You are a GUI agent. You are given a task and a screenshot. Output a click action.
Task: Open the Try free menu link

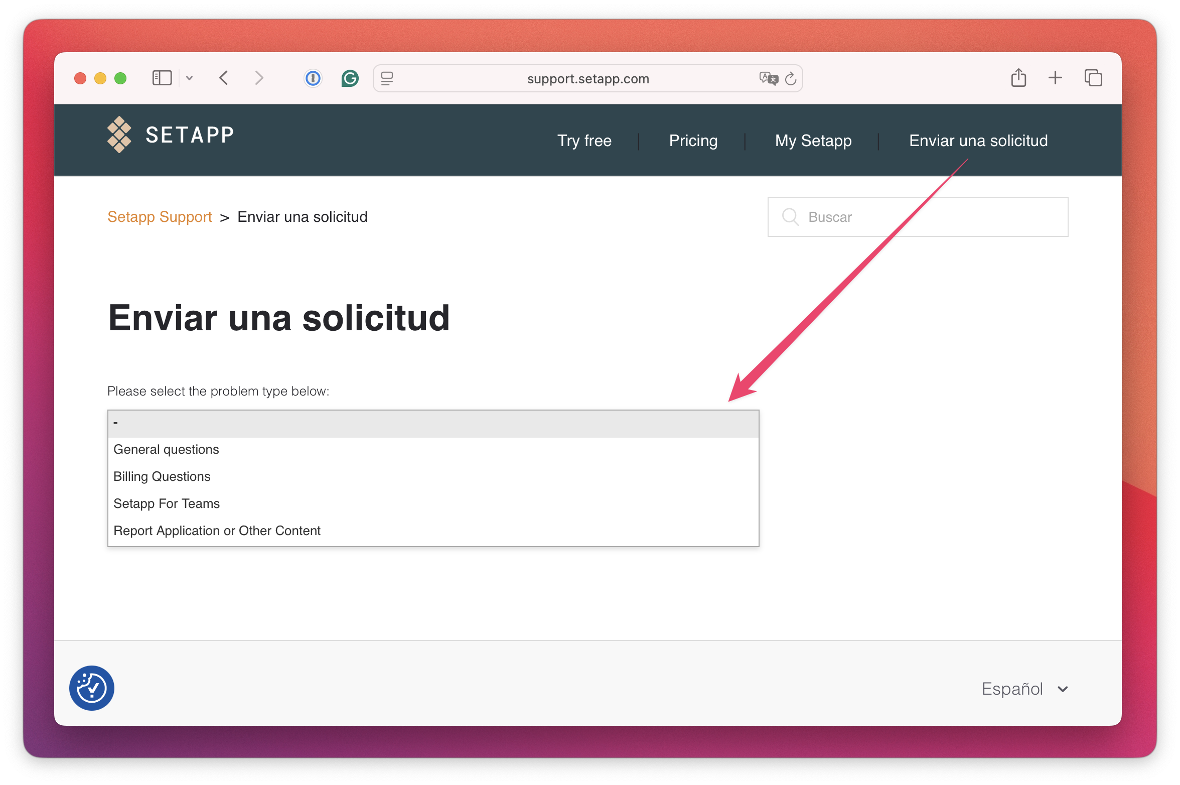tap(584, 141)
